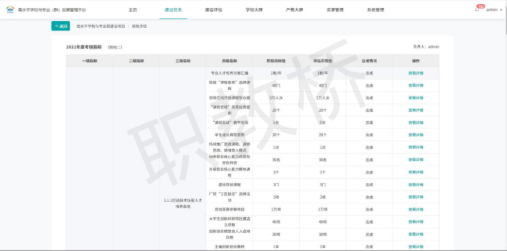This screenshot has width=507, height=251.
Task: Click the 绩效评估 breadcrumb item
Action: click(x=139, y=26)
